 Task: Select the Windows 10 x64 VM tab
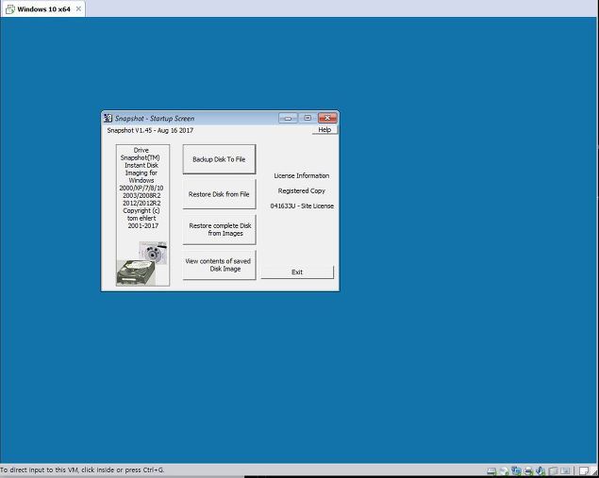tap(42, 9)
